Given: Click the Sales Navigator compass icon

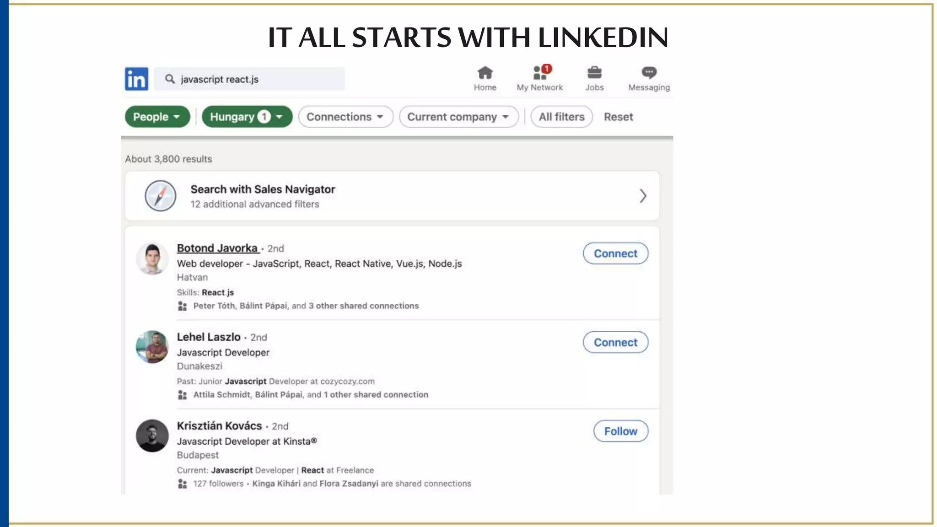Looking at the screenshot, I should pos(160,196).
